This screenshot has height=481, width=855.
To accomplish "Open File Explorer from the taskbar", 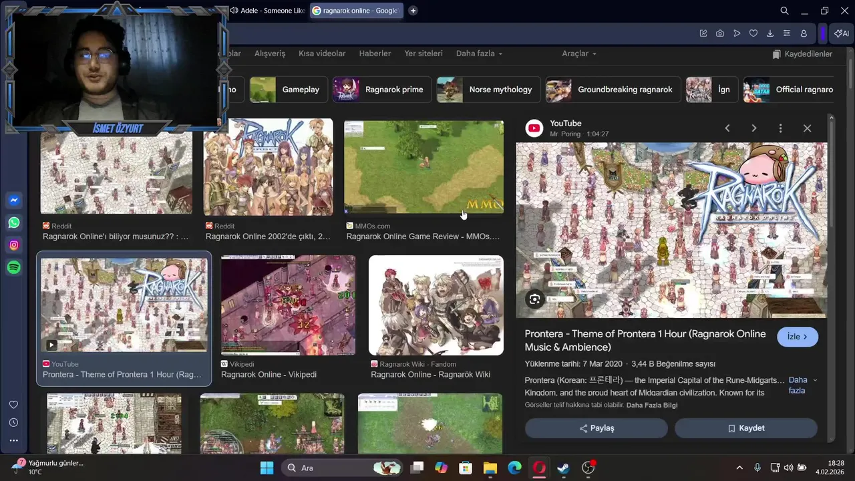I will tap(490, 468).
